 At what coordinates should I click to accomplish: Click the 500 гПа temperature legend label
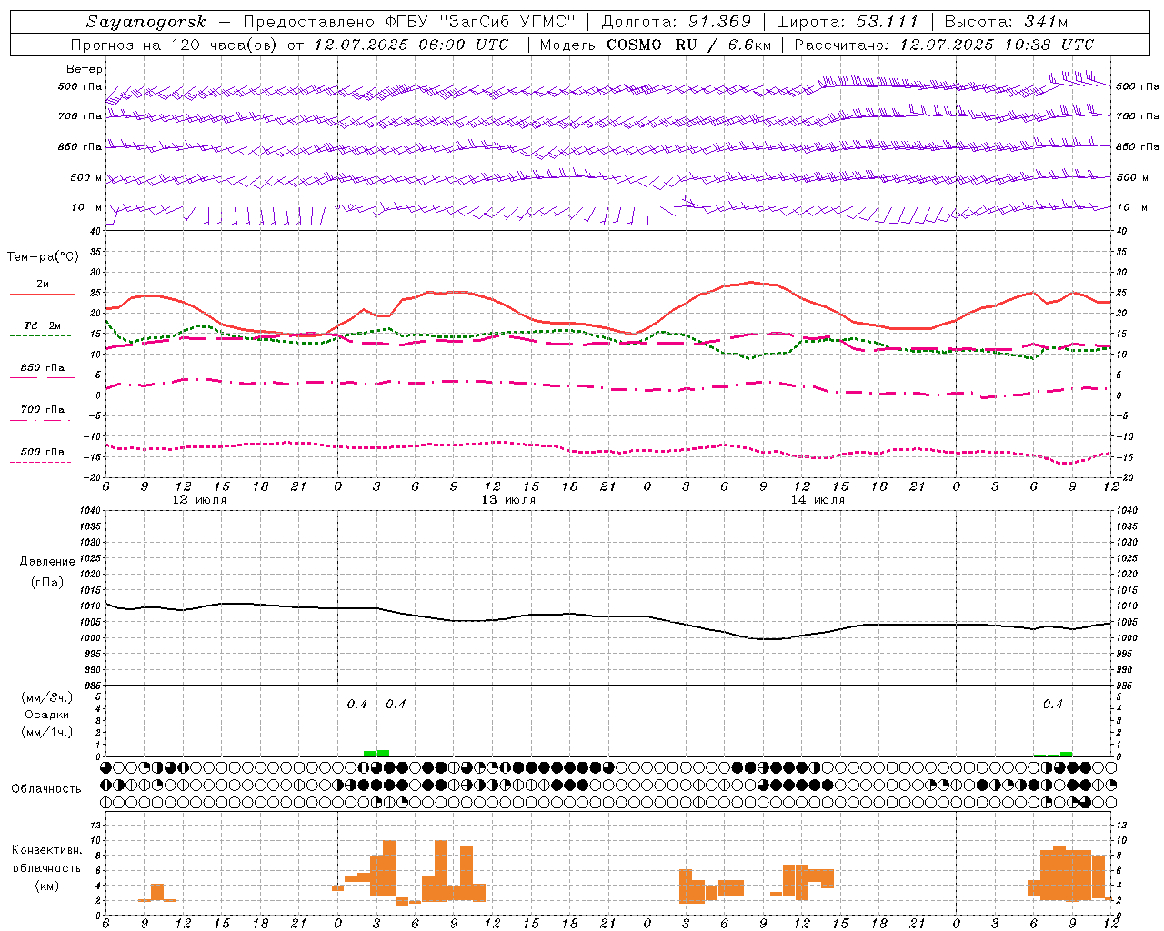pos(43,452)
